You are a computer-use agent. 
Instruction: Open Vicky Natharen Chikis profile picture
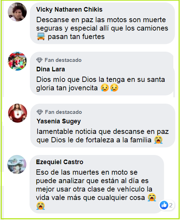pos(17,12)
